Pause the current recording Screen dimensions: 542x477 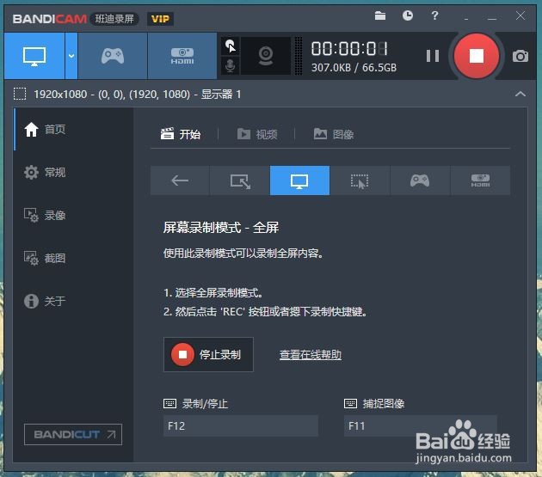point(433,56)
